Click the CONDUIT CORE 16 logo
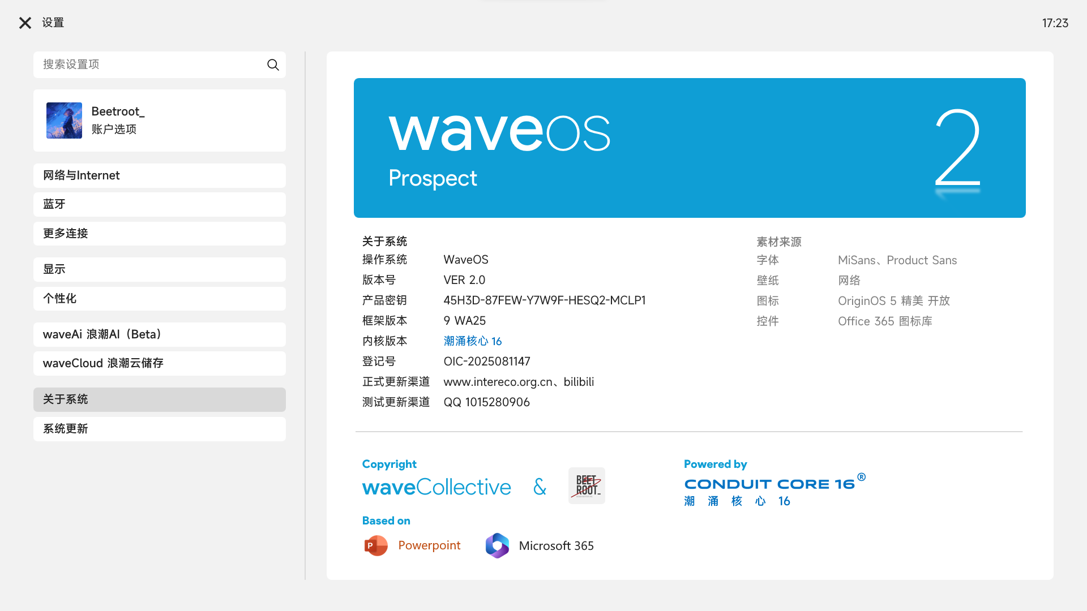The image size is (1087, 611). coord(774,483)
